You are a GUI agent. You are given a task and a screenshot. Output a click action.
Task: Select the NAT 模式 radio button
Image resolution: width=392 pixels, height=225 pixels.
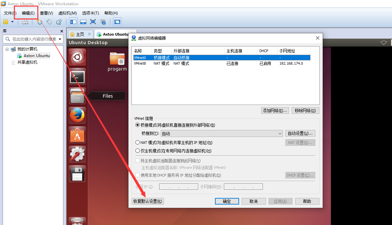coord(137,143)
